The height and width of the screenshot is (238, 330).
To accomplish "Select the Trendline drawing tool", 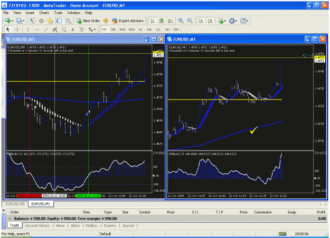I will click(46, 29).
